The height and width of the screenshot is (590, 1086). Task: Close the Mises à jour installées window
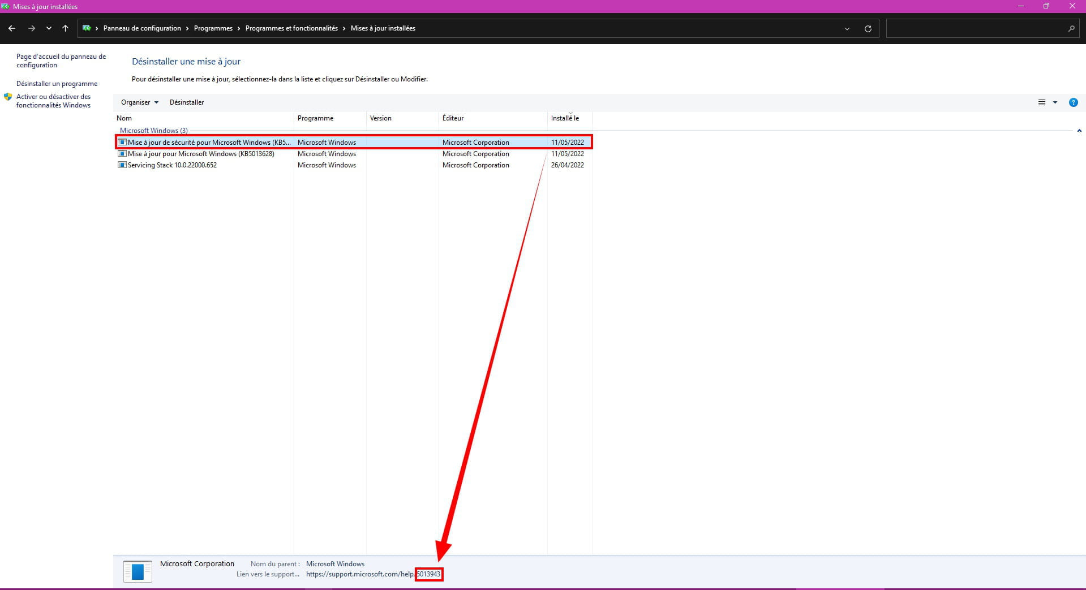(x=1072, y=6)
